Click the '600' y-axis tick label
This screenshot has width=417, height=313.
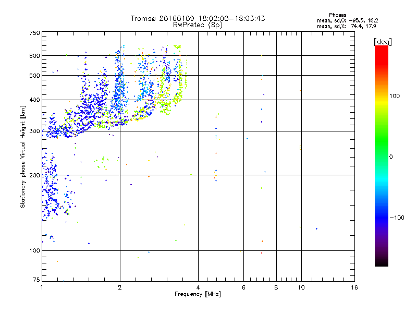(34, 56)
